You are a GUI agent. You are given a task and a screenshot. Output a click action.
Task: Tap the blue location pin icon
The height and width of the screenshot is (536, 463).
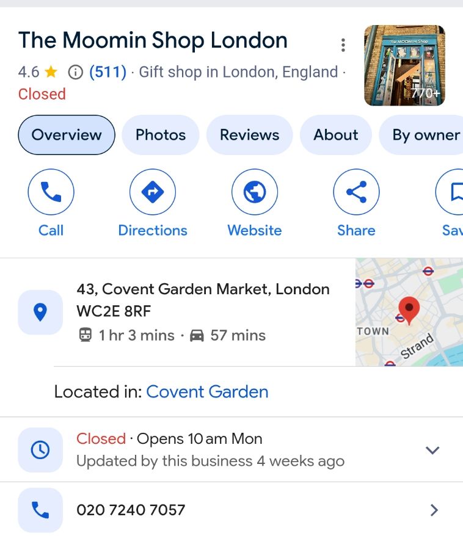click(40, 312)
